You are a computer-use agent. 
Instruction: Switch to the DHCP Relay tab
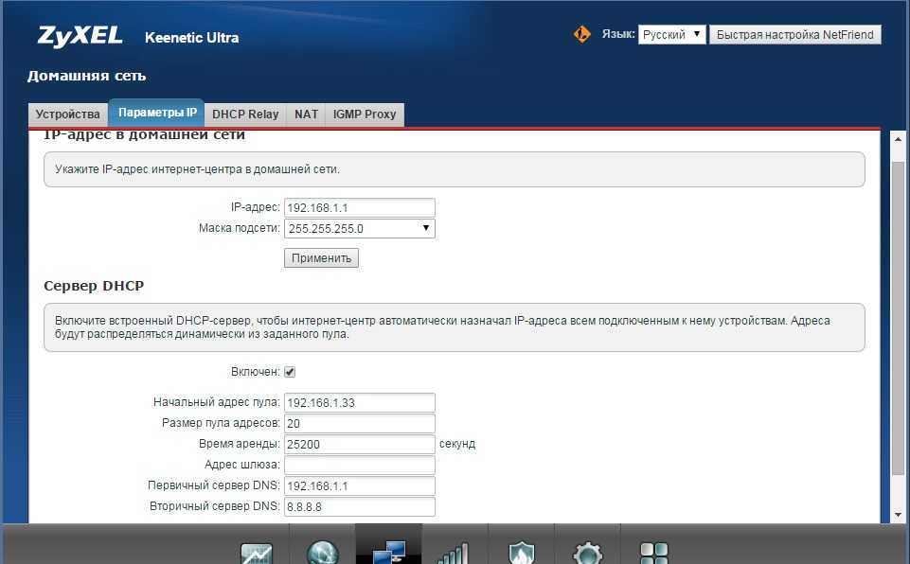tap(245, 115)
